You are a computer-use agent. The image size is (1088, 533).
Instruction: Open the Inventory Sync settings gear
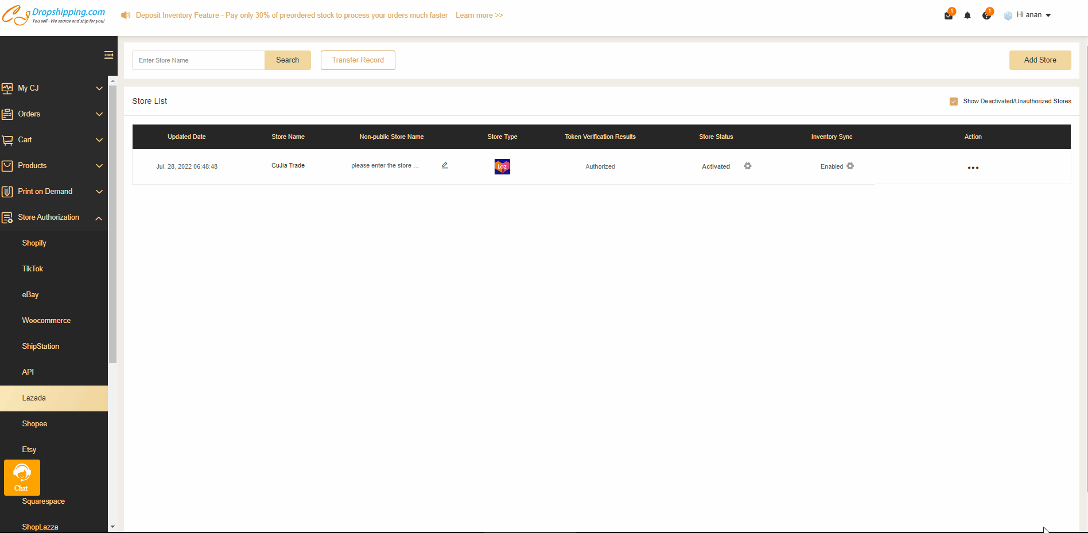pos(850,166)
